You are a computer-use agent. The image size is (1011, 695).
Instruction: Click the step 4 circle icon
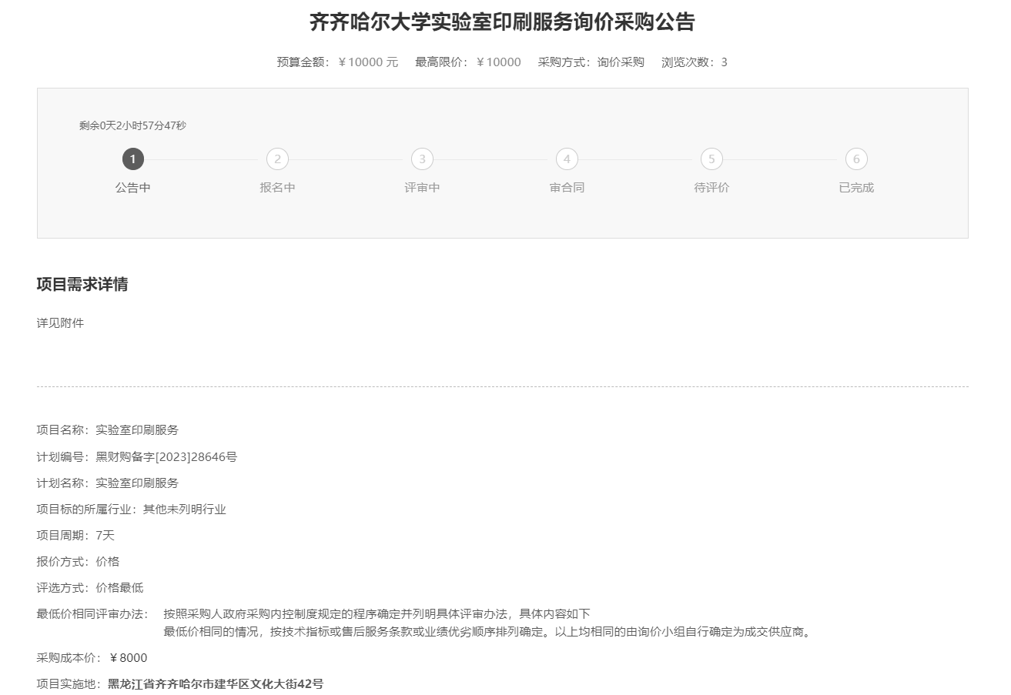pyautogui.click(x=567, y=159)
